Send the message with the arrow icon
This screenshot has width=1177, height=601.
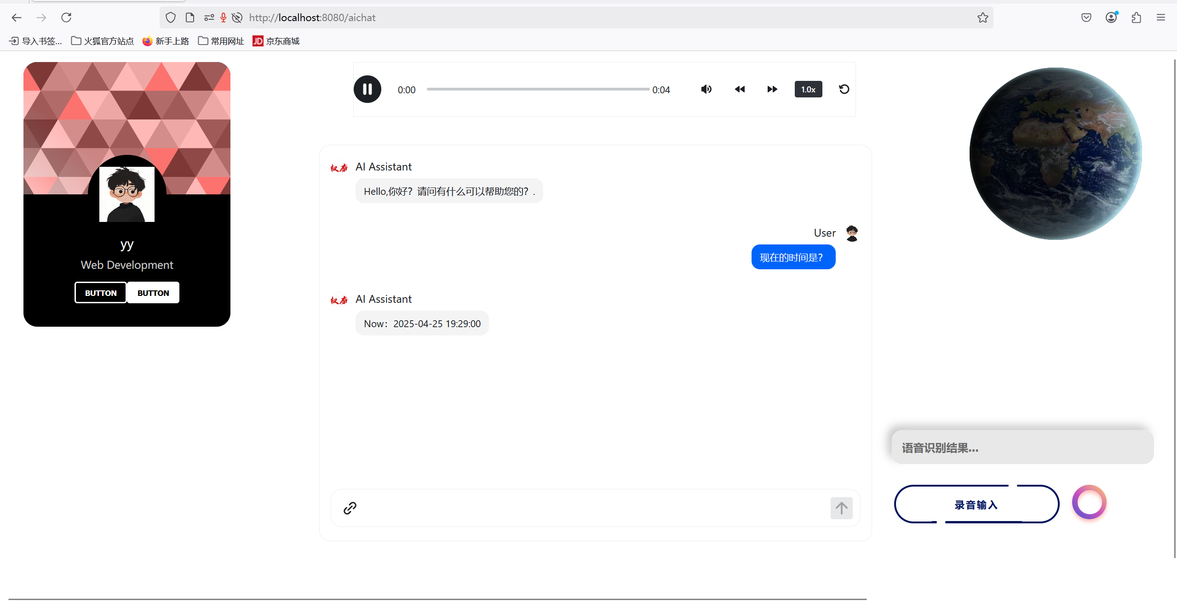(841, 508)
